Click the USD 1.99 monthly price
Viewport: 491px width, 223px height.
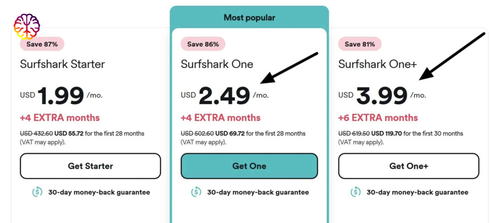coord(61,95)
